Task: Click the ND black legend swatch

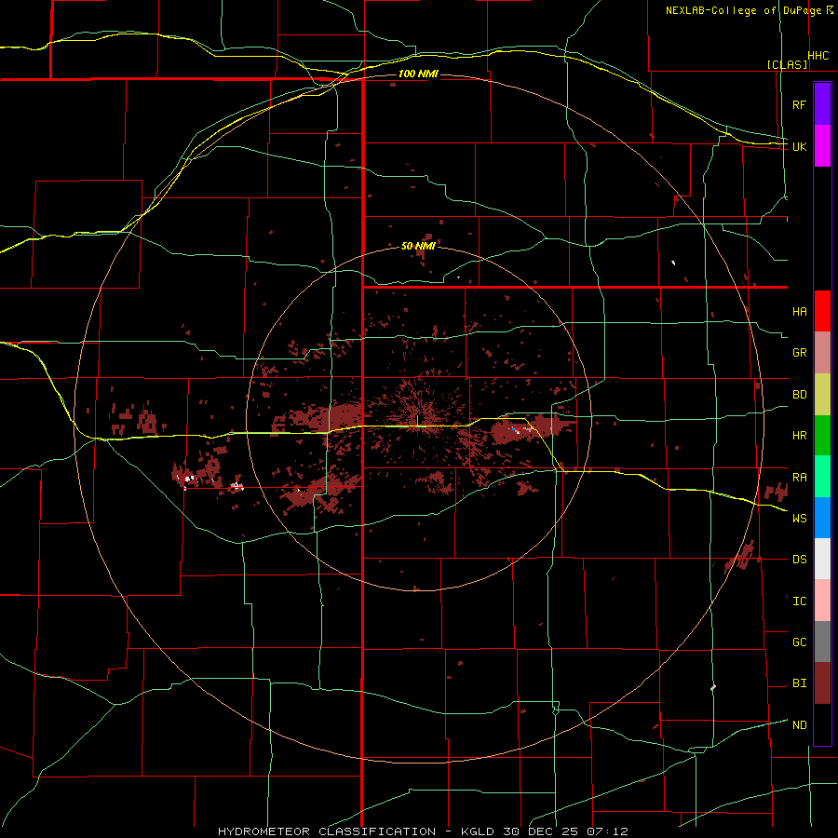Action: pos(822,724)
